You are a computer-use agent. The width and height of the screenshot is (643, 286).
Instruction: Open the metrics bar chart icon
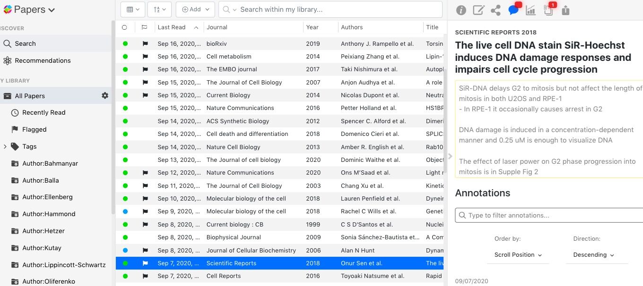(530, 10)
